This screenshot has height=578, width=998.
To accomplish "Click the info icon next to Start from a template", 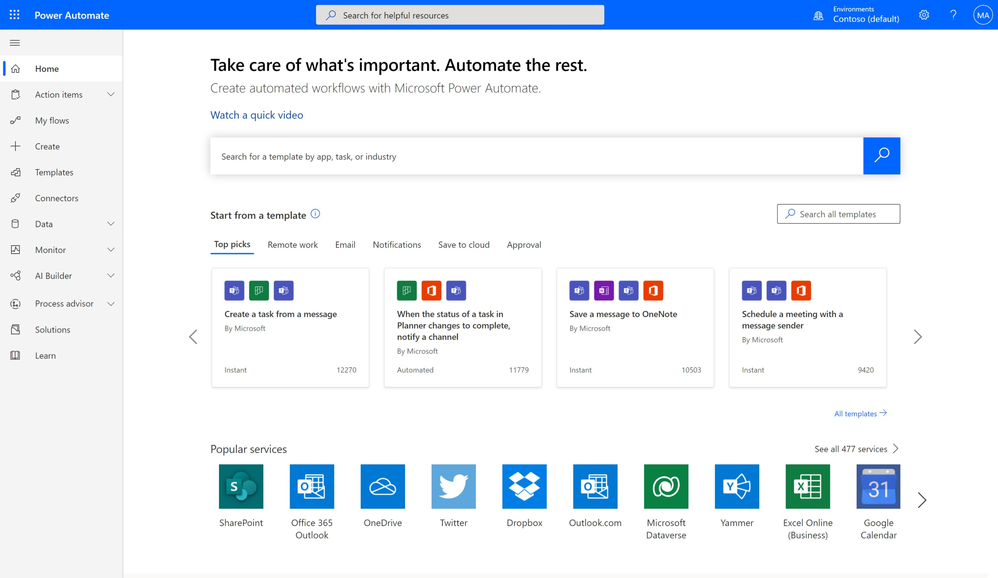I will pos(316,214).
